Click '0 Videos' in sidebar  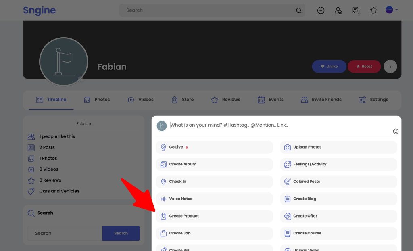(x=49, y=169)
